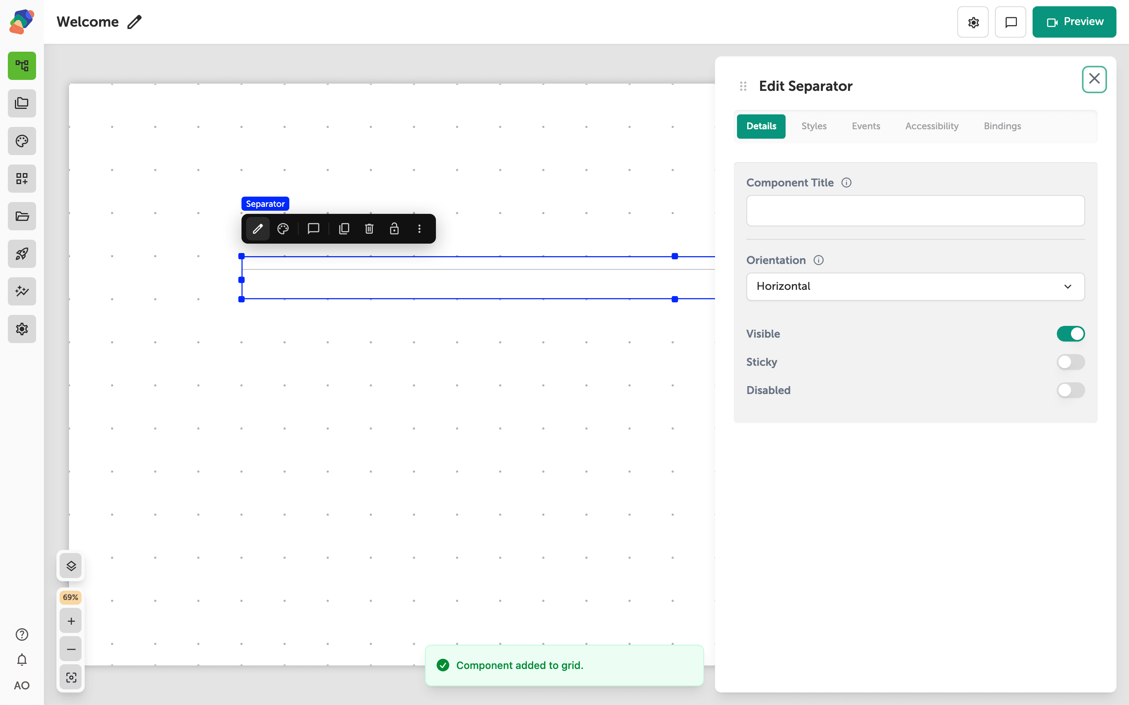Screen dimensions: 1129x705
Task: Switch to the Events tab
Action: click(866, 127)
